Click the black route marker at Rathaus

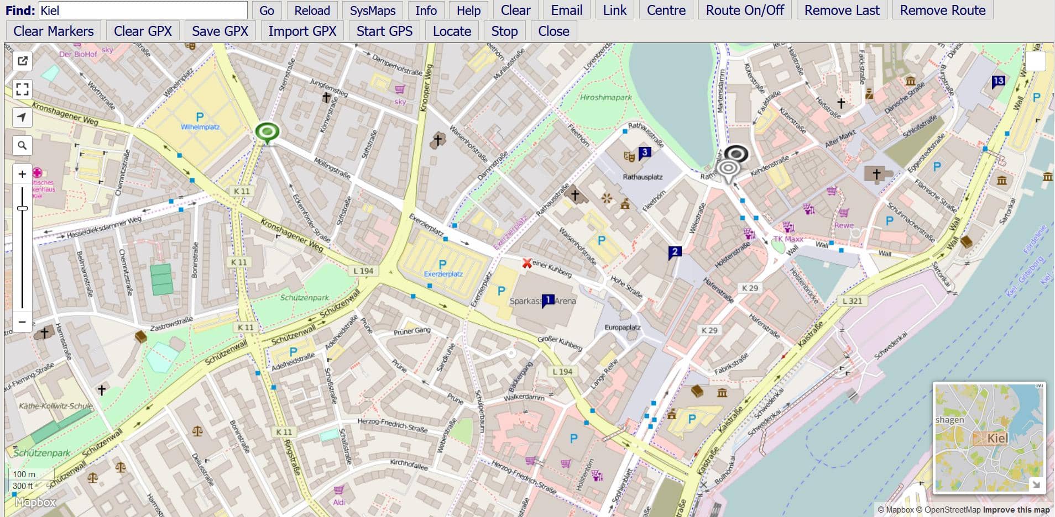tap(737, 154)
